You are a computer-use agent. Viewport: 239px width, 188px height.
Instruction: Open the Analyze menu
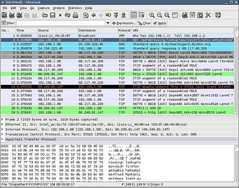(x=59, y=8)
